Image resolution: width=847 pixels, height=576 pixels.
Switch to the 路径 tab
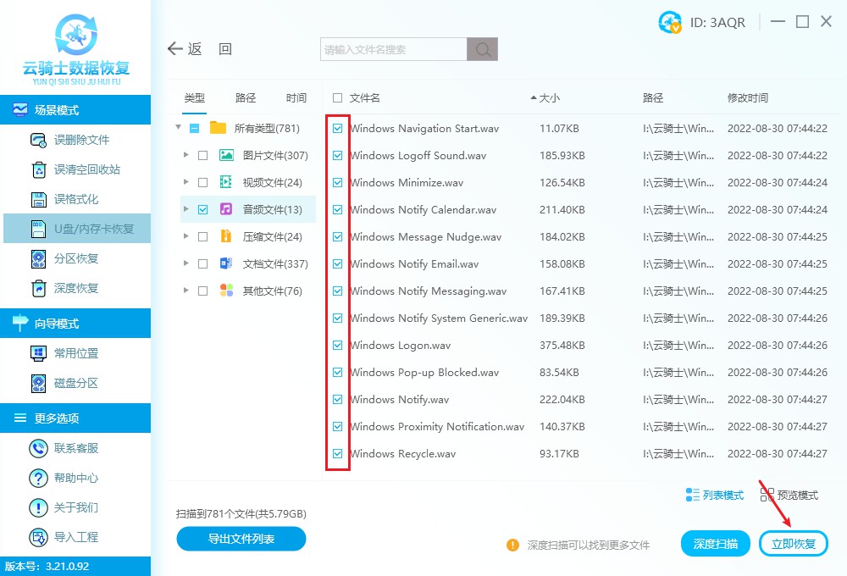[245, 97]
